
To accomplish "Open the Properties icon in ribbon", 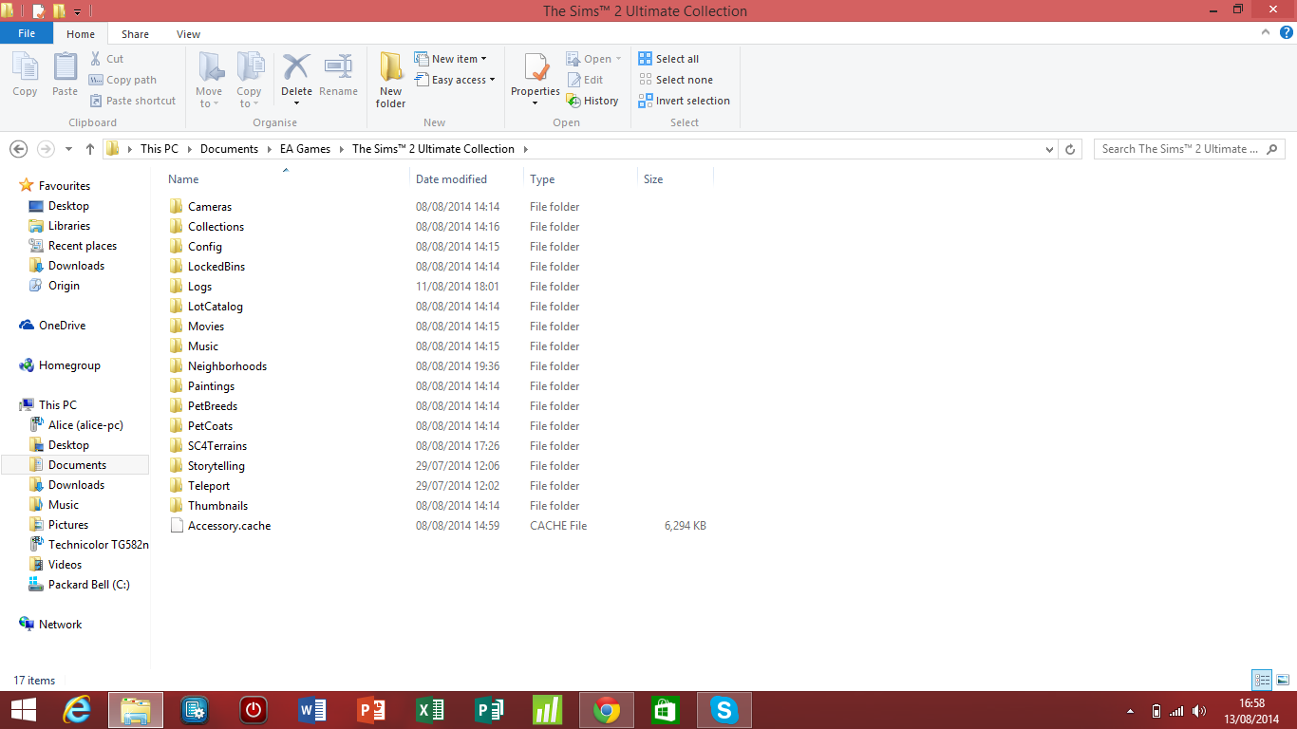I will point(536,70).
